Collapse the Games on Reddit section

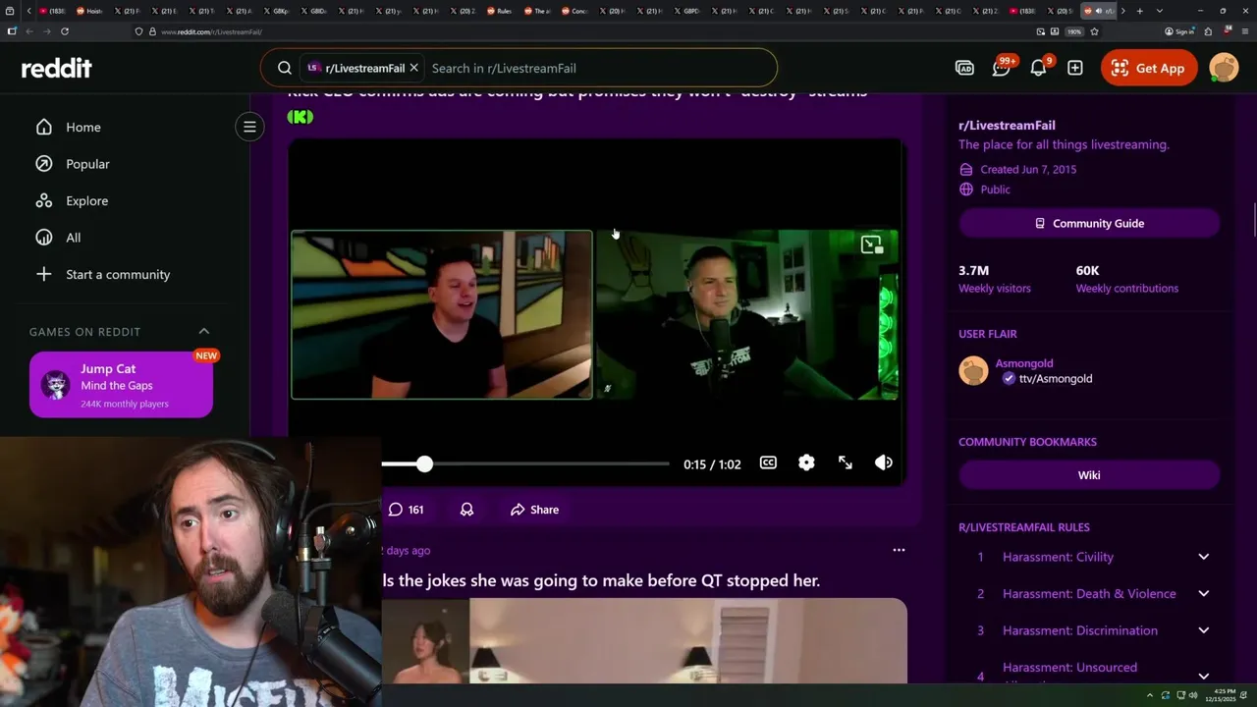(204, 331)
